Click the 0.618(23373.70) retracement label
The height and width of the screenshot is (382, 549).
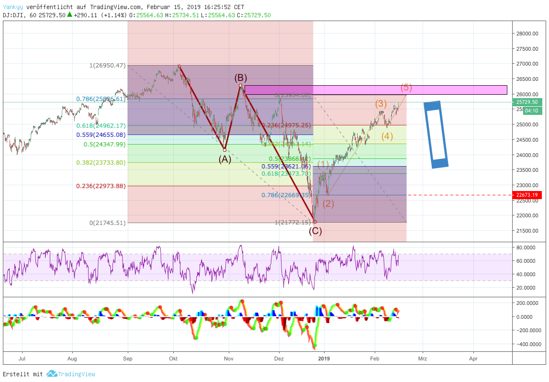coord(286,174)
